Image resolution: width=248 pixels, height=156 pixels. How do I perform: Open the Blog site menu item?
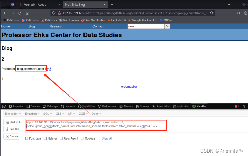point(32,26)
